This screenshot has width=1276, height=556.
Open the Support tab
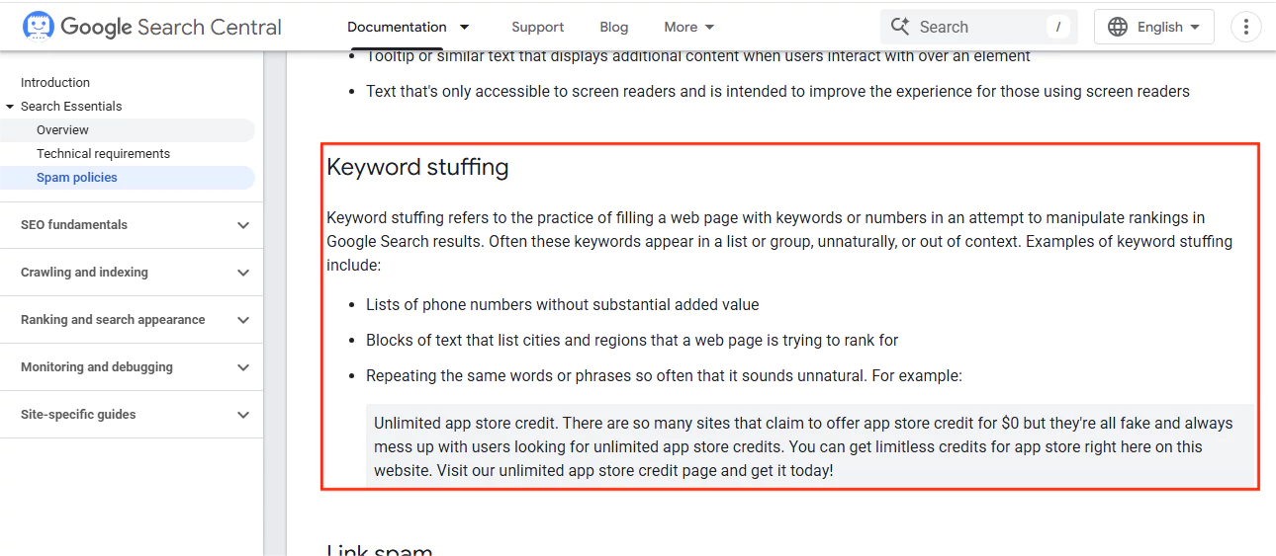pos(537,27)
